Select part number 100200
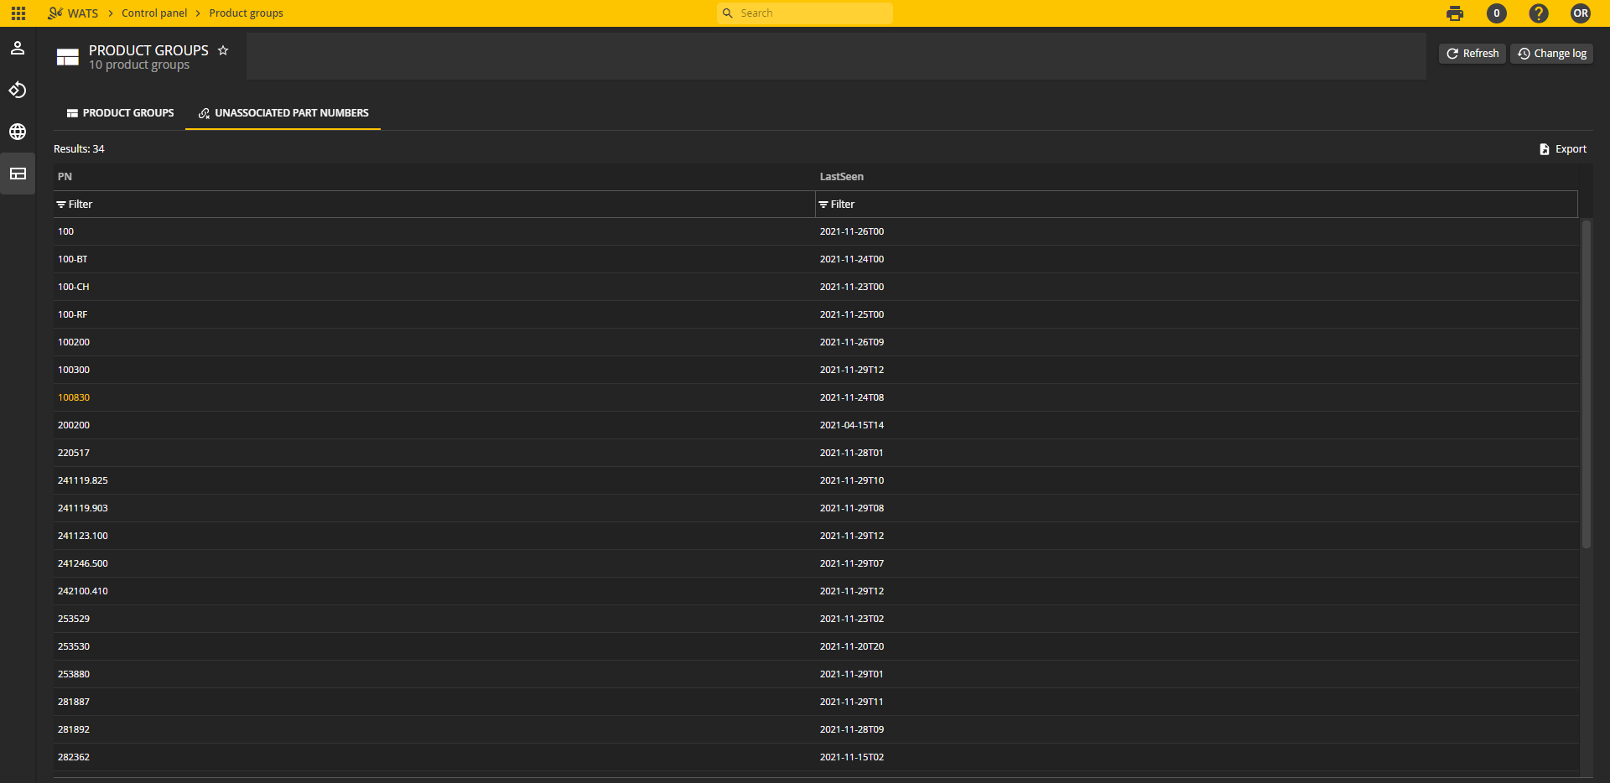The image size is (1610, 783). pyautogui.click(x=74, y=343)
